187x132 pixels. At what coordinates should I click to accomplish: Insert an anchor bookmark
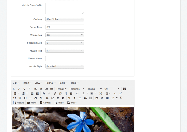[x=66, y=93]
